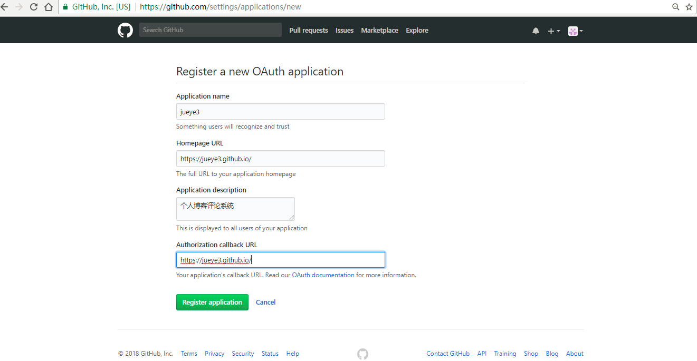This screenshot has width=697, height=361.
Task: Click the browser back arrow
Action: pyautogui.click(x=5, y=7)
